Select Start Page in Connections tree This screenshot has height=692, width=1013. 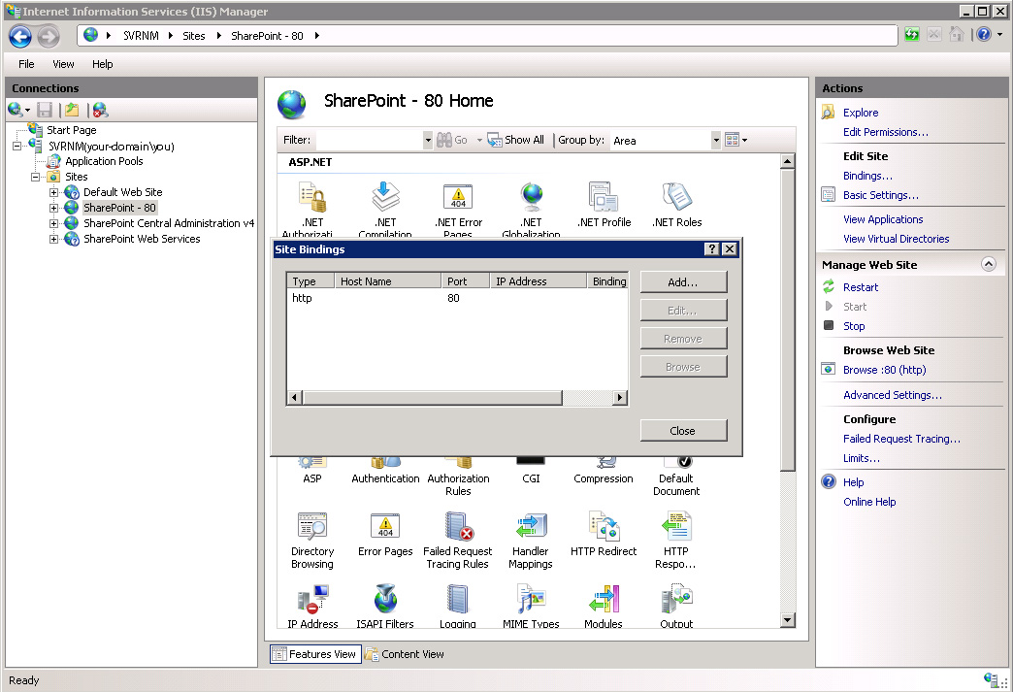coord(71,130)
